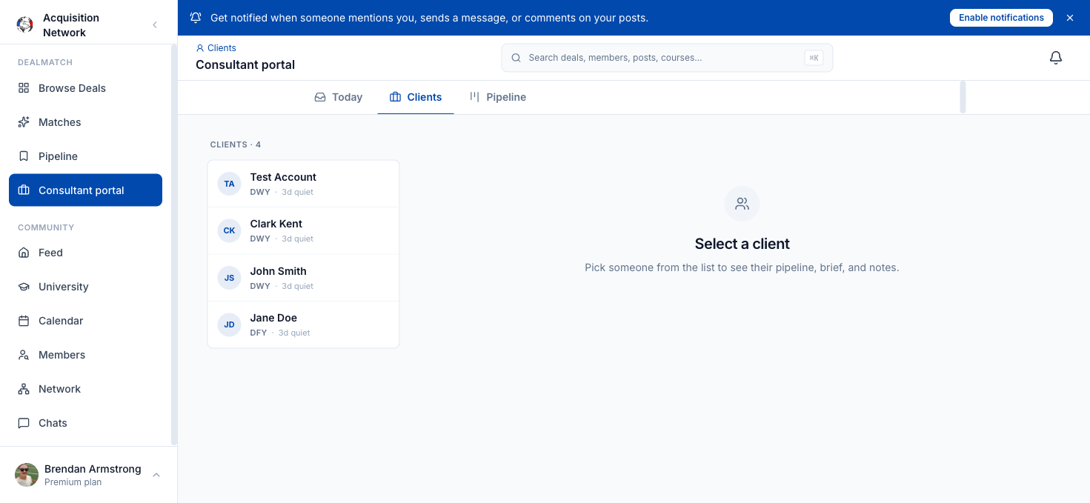Click the Clients breadcrumb link
This screenshot has height=503, width=1090.
point(216,48)
